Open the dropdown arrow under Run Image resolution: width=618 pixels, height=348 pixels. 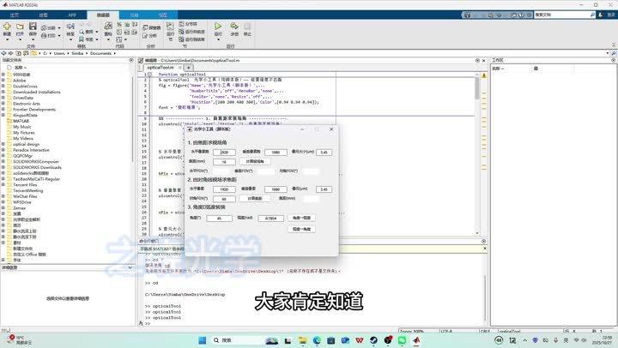point(218,39)
